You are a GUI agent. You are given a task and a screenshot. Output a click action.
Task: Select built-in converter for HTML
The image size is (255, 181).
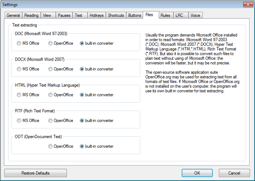pos(82,95)
